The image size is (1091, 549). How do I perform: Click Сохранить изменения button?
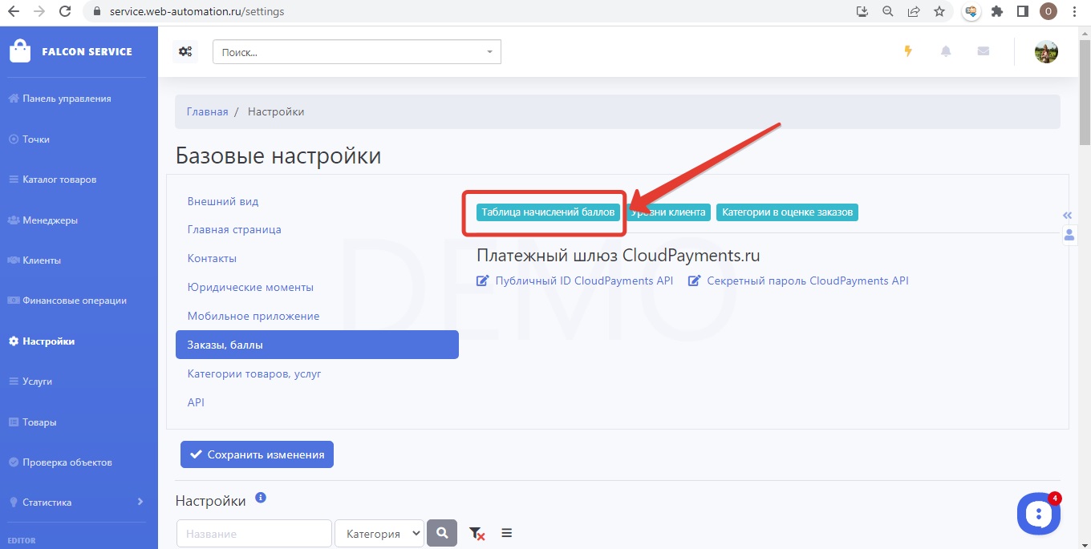(x=257, y=454)
